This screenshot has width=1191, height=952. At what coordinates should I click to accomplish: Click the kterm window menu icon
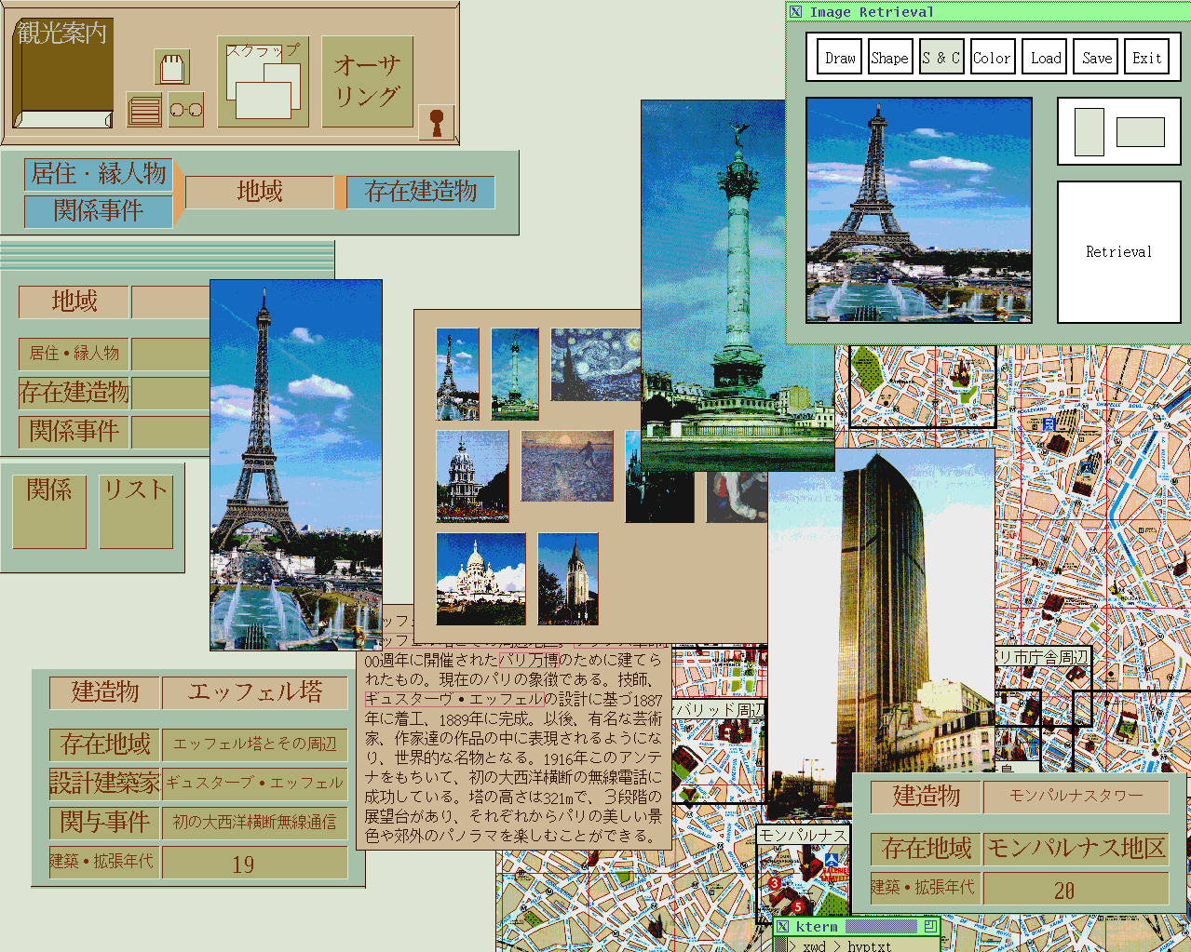click(x=783, y=926)
